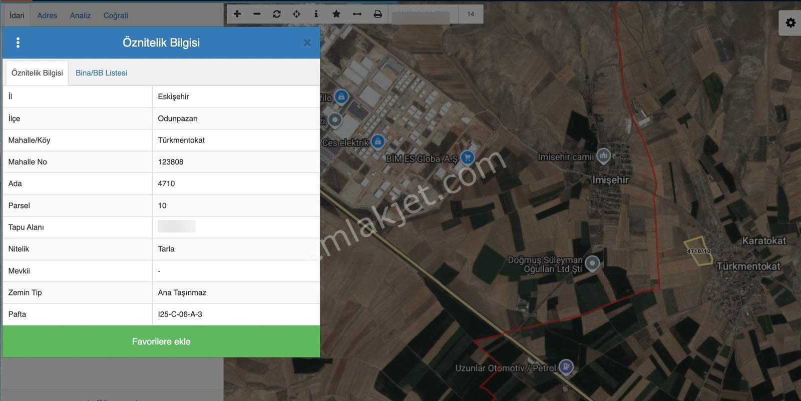Open the Coğrafi tab
The width and height of the screenshot is (801, 401).
click(116, 15)
